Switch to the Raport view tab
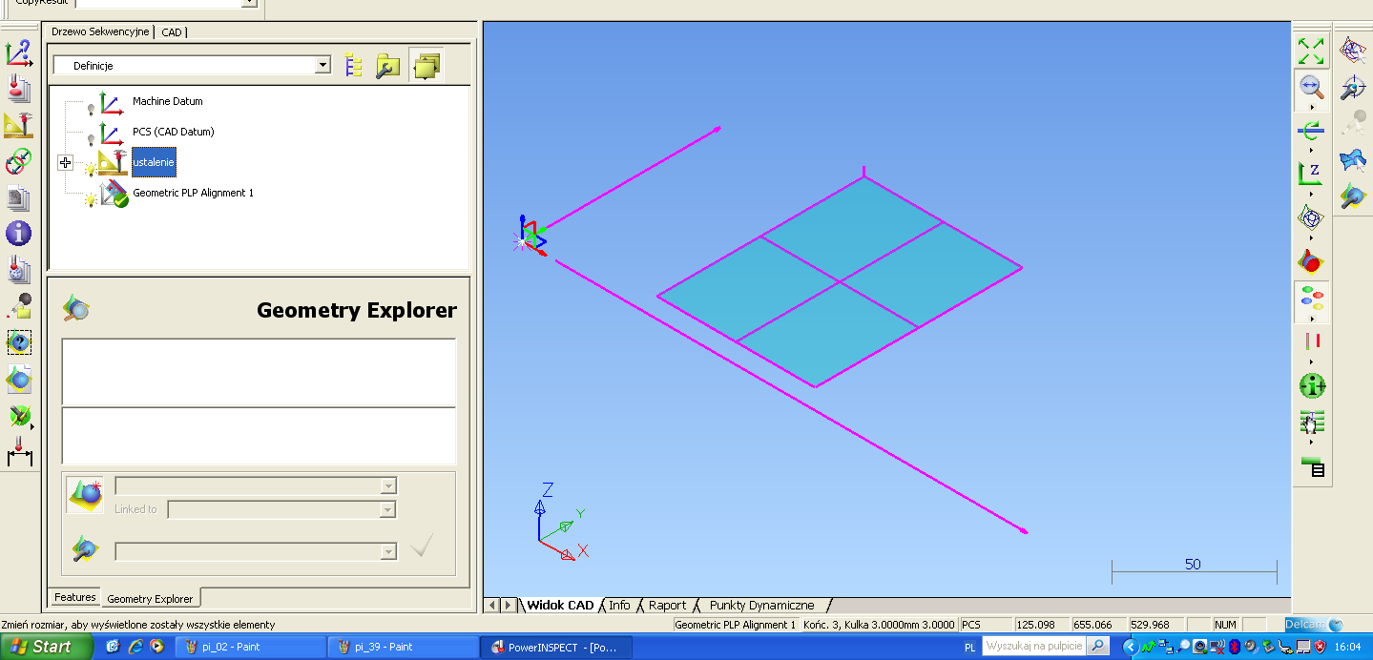The image size is (1373, 660). [667, 605]
